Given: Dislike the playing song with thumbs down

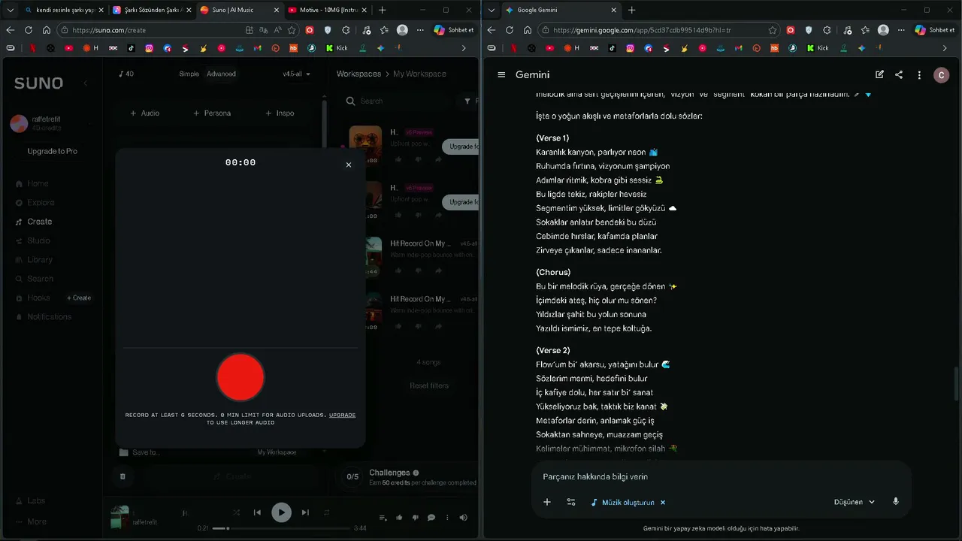Looking at the screenshot, I should [x=415, y=518].
